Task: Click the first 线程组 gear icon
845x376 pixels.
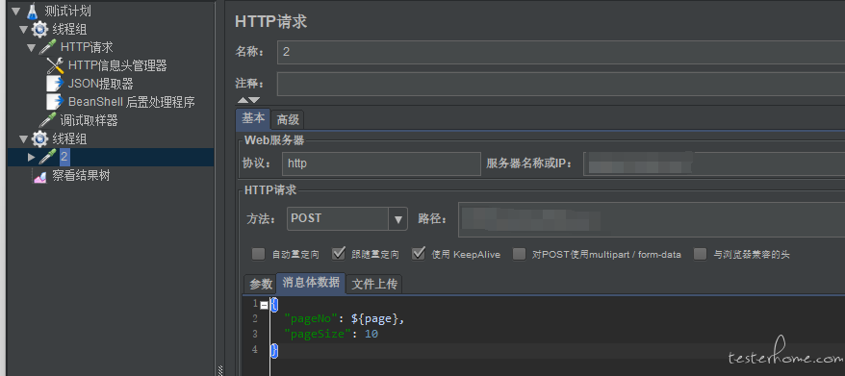Action: click(39, 29)
